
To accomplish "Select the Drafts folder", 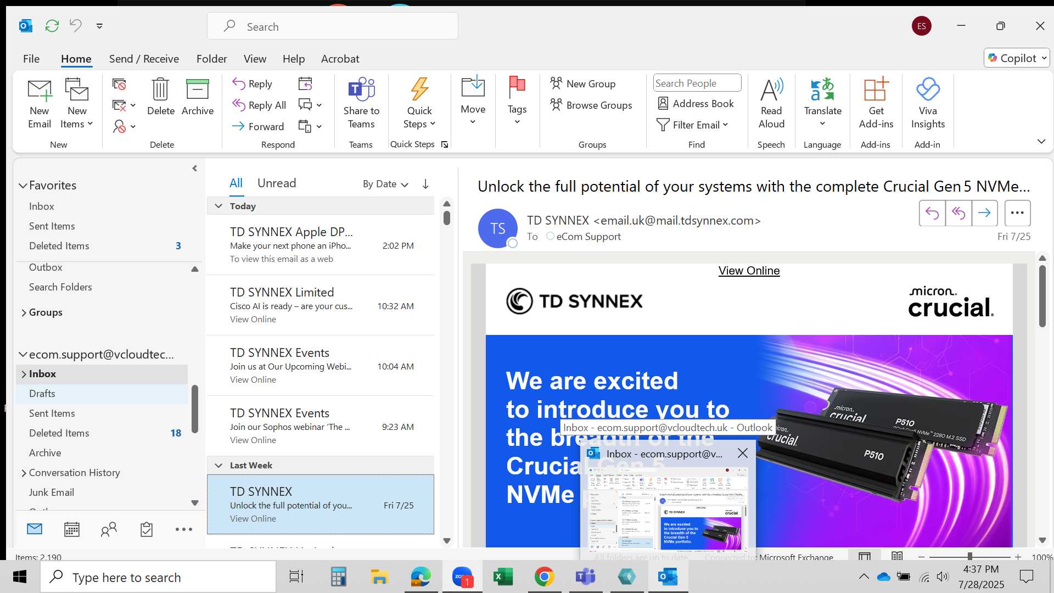I will tap(102, 394).
